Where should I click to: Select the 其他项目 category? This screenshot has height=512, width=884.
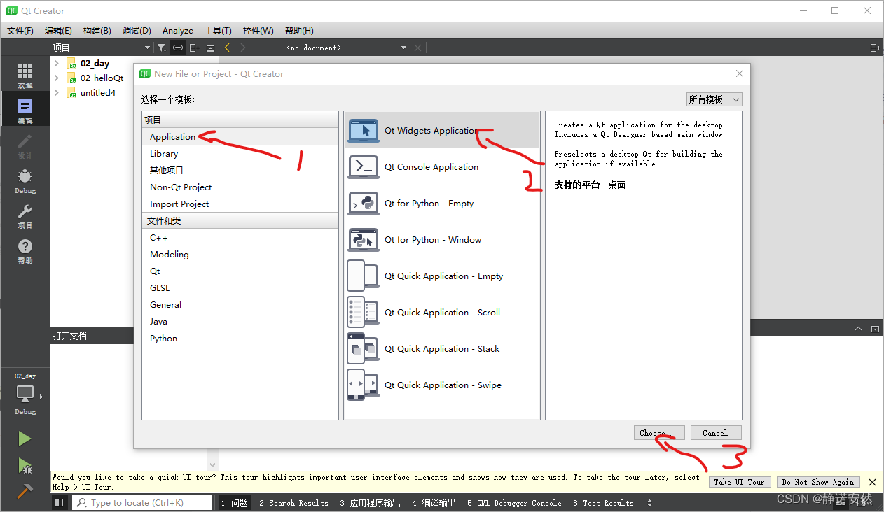pyautogui.click(x=240, y=170)
